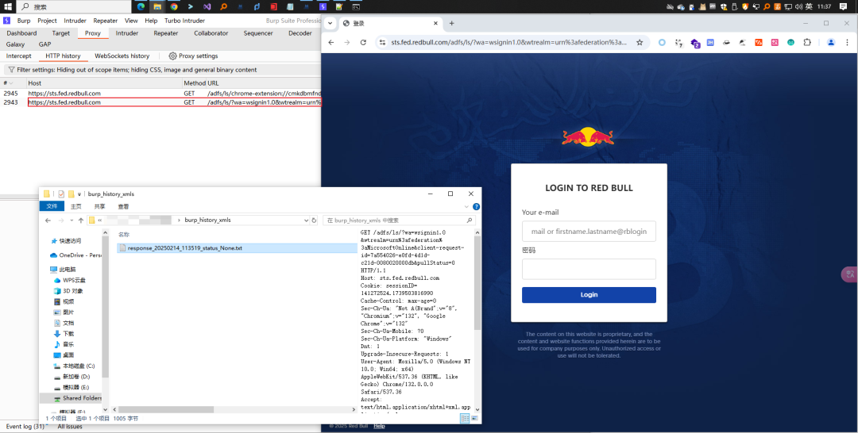The width and height of the screenshot is (858, 433).
Task: Click the Windows Start button
Action: point(8,6)
